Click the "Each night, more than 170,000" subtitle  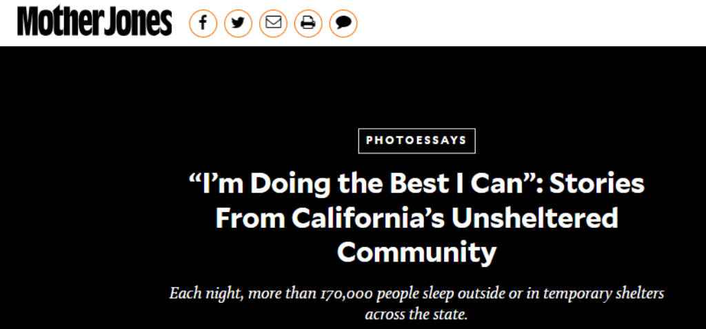(x=416, y=294)
